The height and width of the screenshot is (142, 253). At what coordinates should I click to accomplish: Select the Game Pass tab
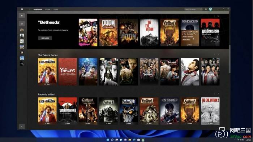(38, 9)
